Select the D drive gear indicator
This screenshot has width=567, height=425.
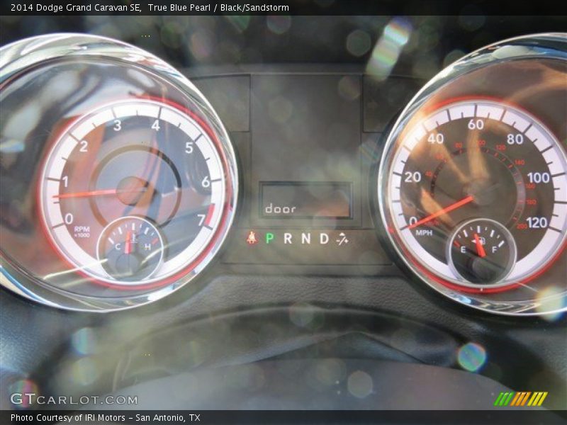(x=325, y=239)
